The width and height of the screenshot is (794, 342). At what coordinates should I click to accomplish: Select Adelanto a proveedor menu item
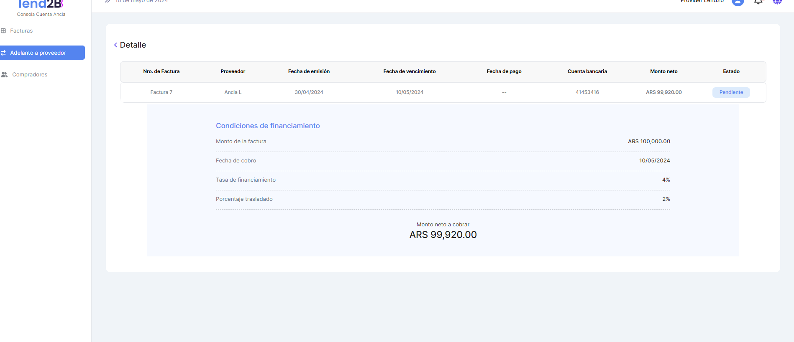tap(38, 53)
